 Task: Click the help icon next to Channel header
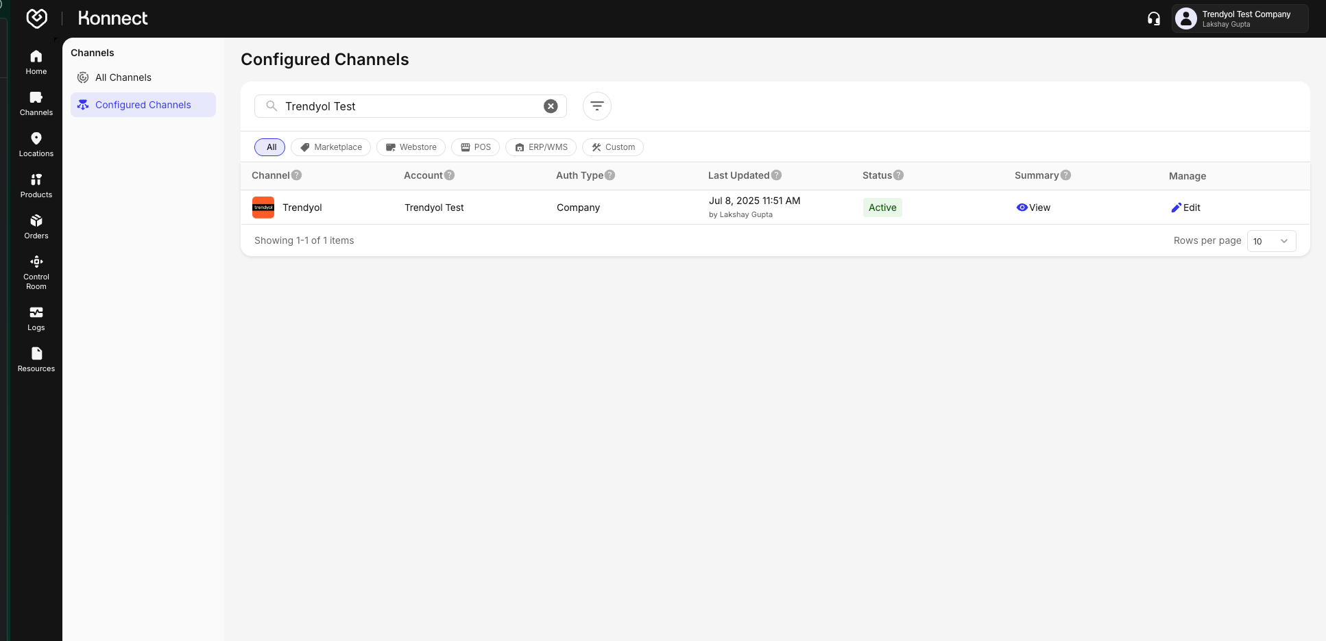pyautogui.click(x=296, y=175)
